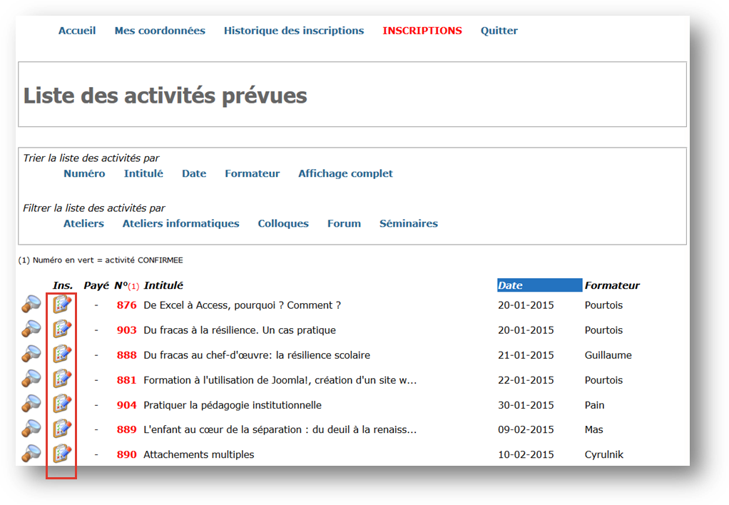The image size is (729, 505).
Task: Click the inscription clipboard icon for activity 889
Action: (62, 429)
